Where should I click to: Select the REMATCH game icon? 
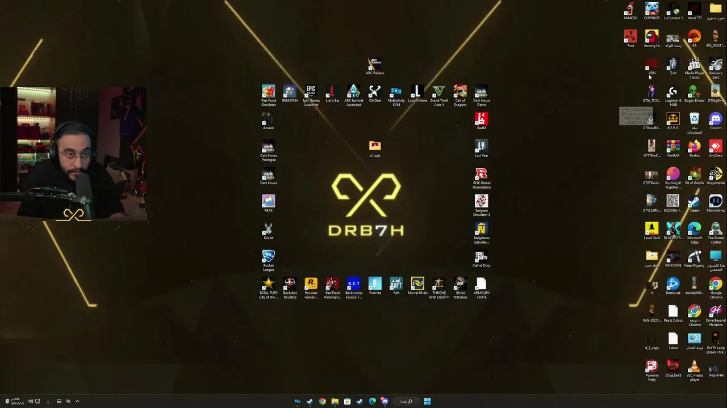pyautogui.click(x=290, y=94)
